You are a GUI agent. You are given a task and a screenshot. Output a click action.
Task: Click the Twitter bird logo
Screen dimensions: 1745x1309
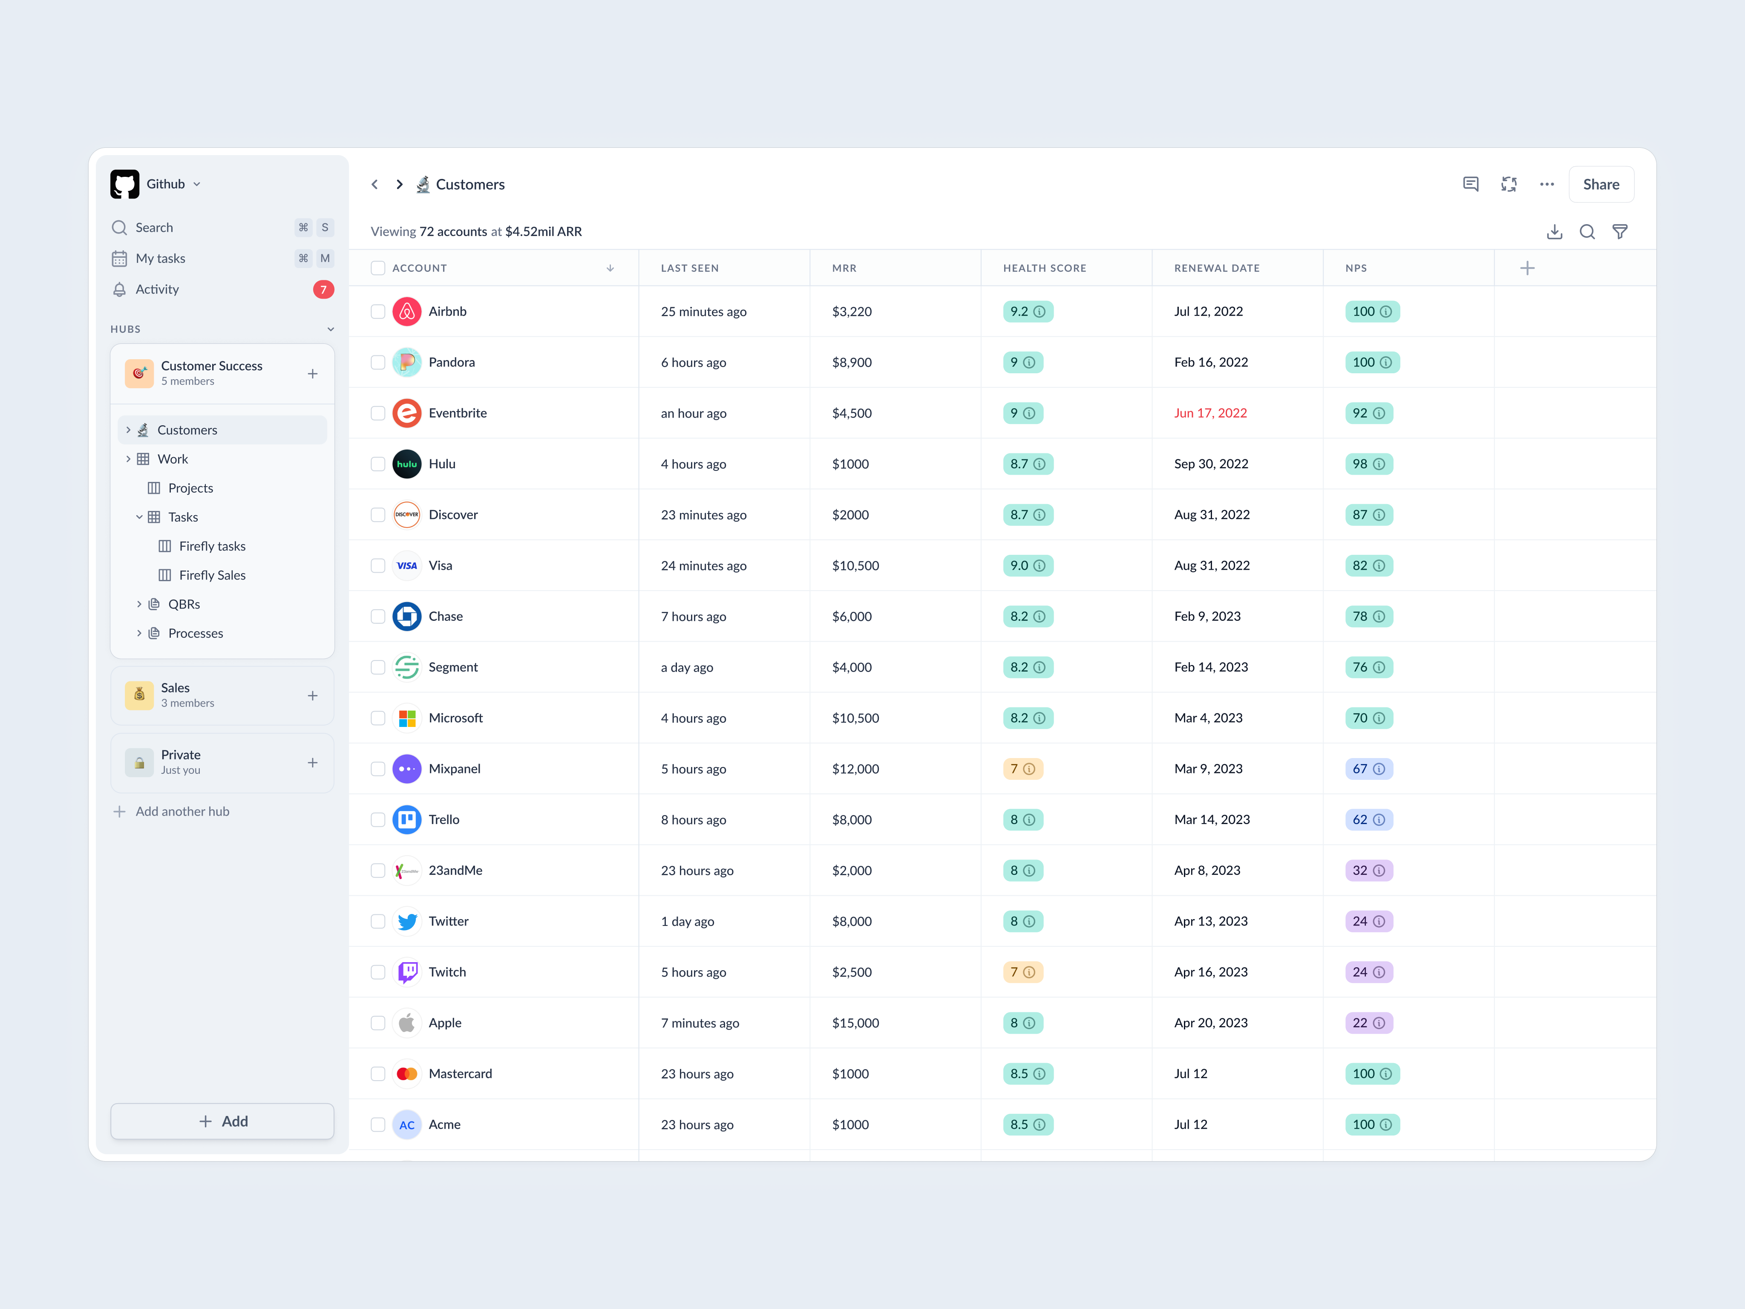point(406,921)
